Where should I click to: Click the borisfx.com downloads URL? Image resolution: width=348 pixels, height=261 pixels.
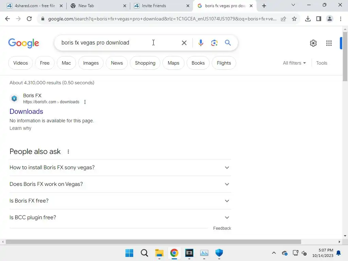[x=51, y=102]
